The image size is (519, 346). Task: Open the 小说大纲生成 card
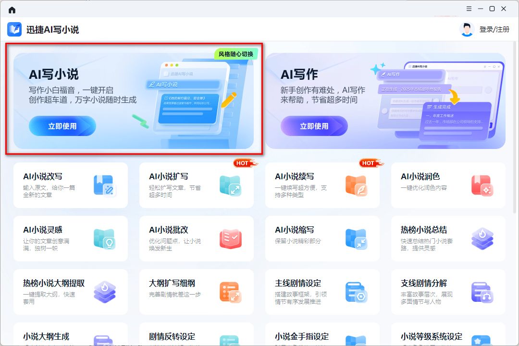coord(71,334)
